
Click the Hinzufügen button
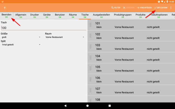pos(144,8)
